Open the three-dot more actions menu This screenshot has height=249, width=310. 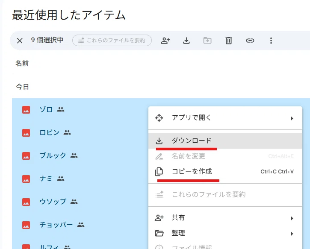[x=271, y=41]
